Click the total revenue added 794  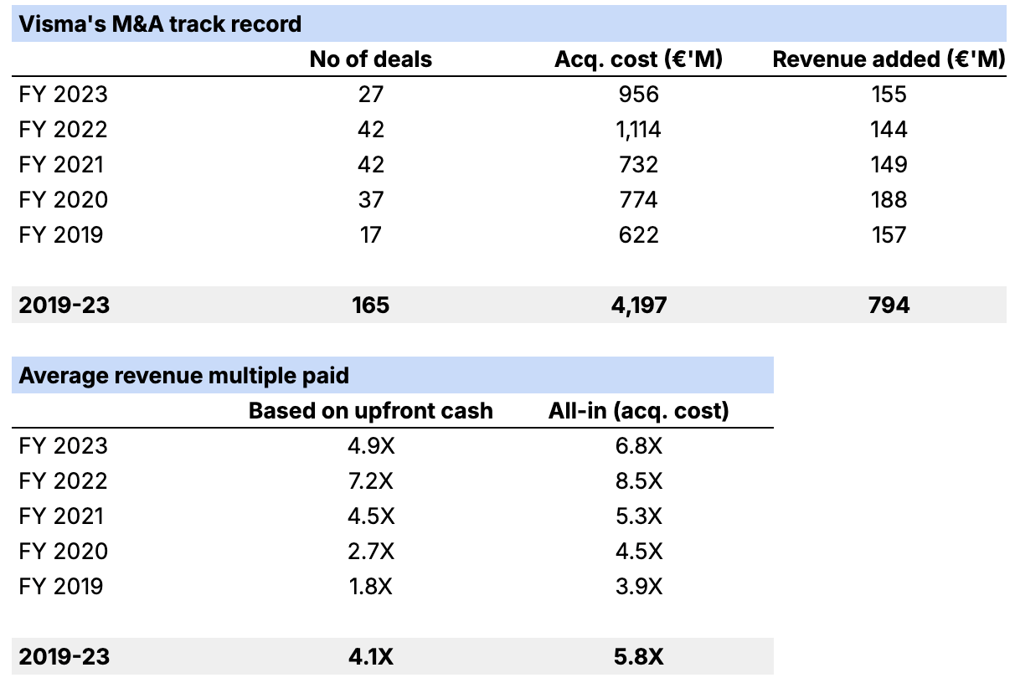pyautogui.click(x=889, y=305)
